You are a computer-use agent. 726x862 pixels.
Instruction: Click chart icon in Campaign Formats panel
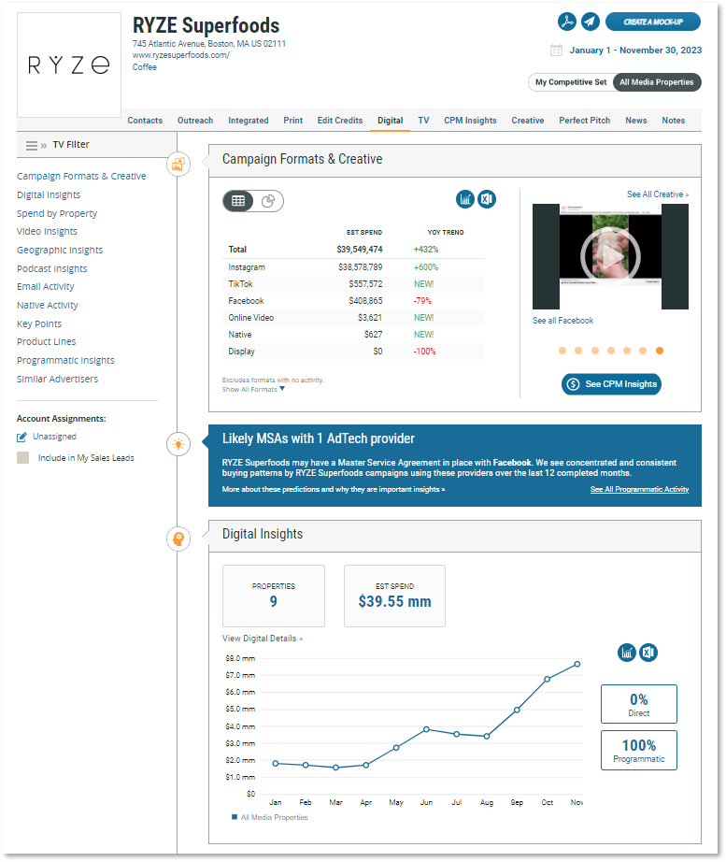pos(465,199)
